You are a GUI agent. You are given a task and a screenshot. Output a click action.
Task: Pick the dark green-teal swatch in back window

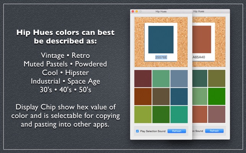tap(200, 78)
